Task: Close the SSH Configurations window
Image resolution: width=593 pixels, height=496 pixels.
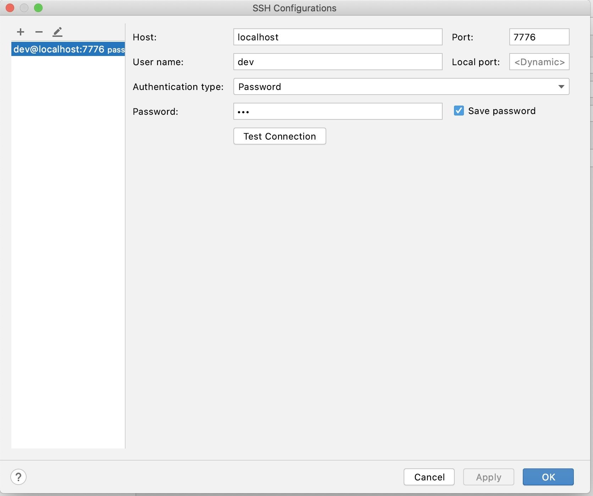Action: point(10,8)
